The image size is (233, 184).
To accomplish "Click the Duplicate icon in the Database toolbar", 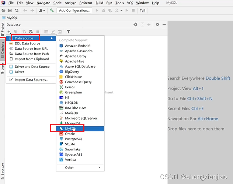I will click(16, 32).
